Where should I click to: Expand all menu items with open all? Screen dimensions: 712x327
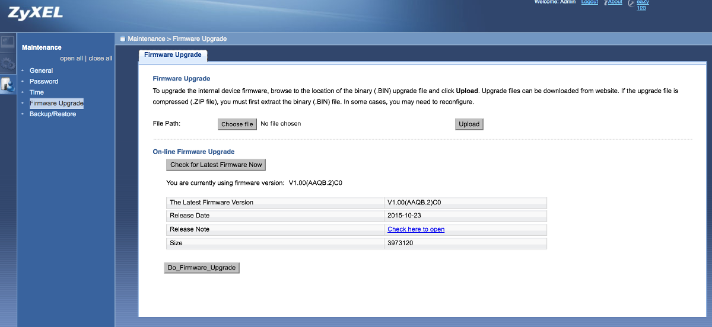71,59
